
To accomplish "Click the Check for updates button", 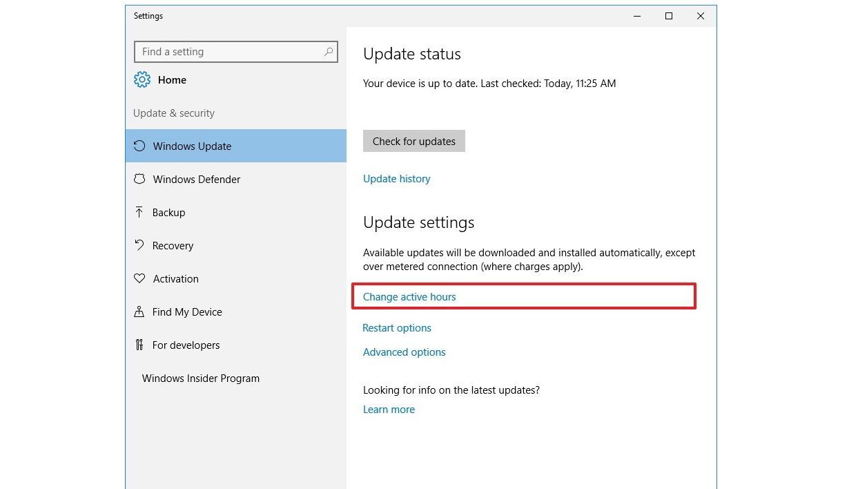I will [414, 141].
